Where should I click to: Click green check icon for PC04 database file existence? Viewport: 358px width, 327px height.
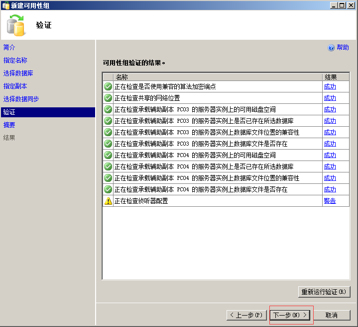[108, 189]
